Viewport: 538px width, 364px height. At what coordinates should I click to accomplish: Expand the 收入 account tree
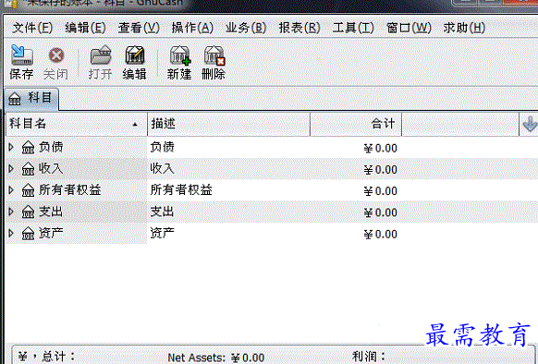coord(11,168)
